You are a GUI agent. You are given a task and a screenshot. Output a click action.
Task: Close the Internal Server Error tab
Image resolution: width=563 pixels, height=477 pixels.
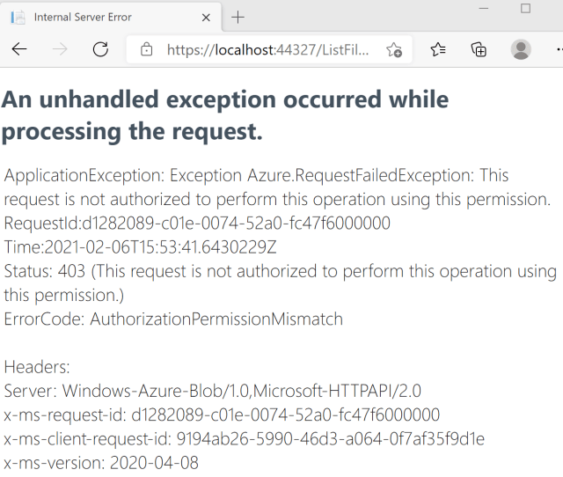206,17
